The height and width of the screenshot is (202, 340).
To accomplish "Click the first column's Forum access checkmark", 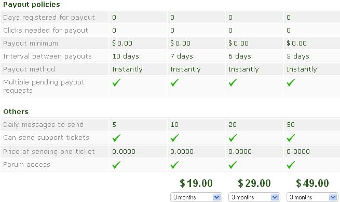I will pyautogui.click(x=116, y=165).
